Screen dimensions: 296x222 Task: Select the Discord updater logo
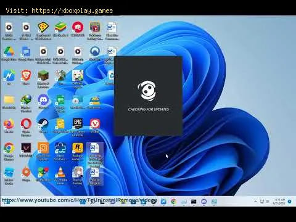(x=147, y=91)
